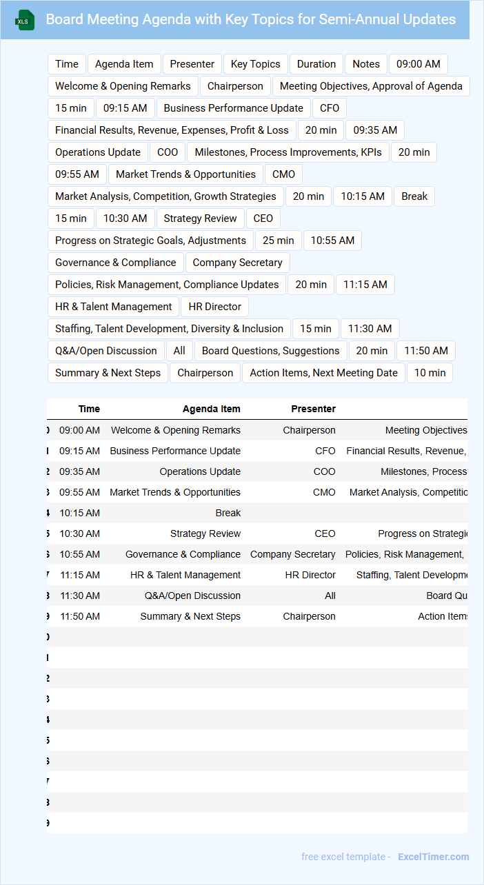Screen dimensions: 484x885
Task: Click 'Operations Update' tag chip
Action: (x=98, y=152)
